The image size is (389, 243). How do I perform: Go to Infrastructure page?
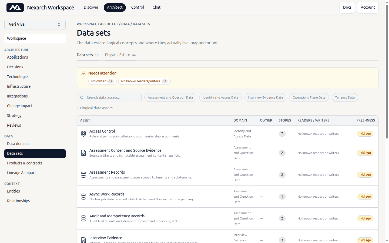coord(35,86)
